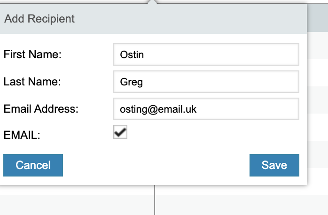
Task: Click the "First Name:" label
Action: [32, 54]
